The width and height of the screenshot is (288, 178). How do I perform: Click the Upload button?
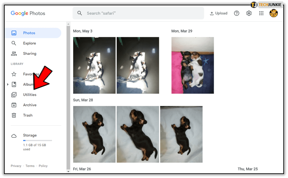218,13
